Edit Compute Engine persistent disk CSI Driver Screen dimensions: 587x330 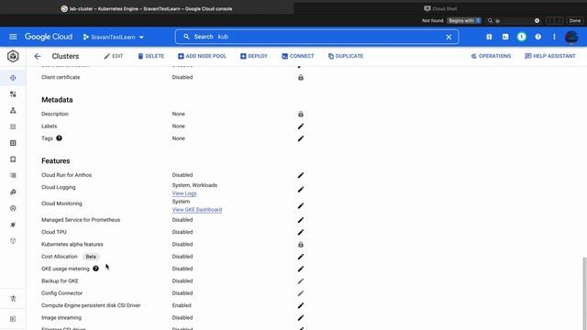(x=301, y=305)
